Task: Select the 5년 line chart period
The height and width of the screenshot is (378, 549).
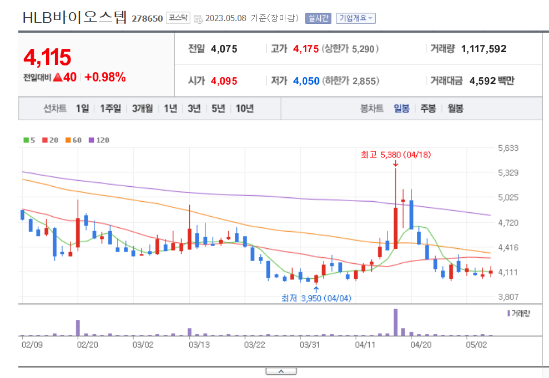Action: coord(218,109)
